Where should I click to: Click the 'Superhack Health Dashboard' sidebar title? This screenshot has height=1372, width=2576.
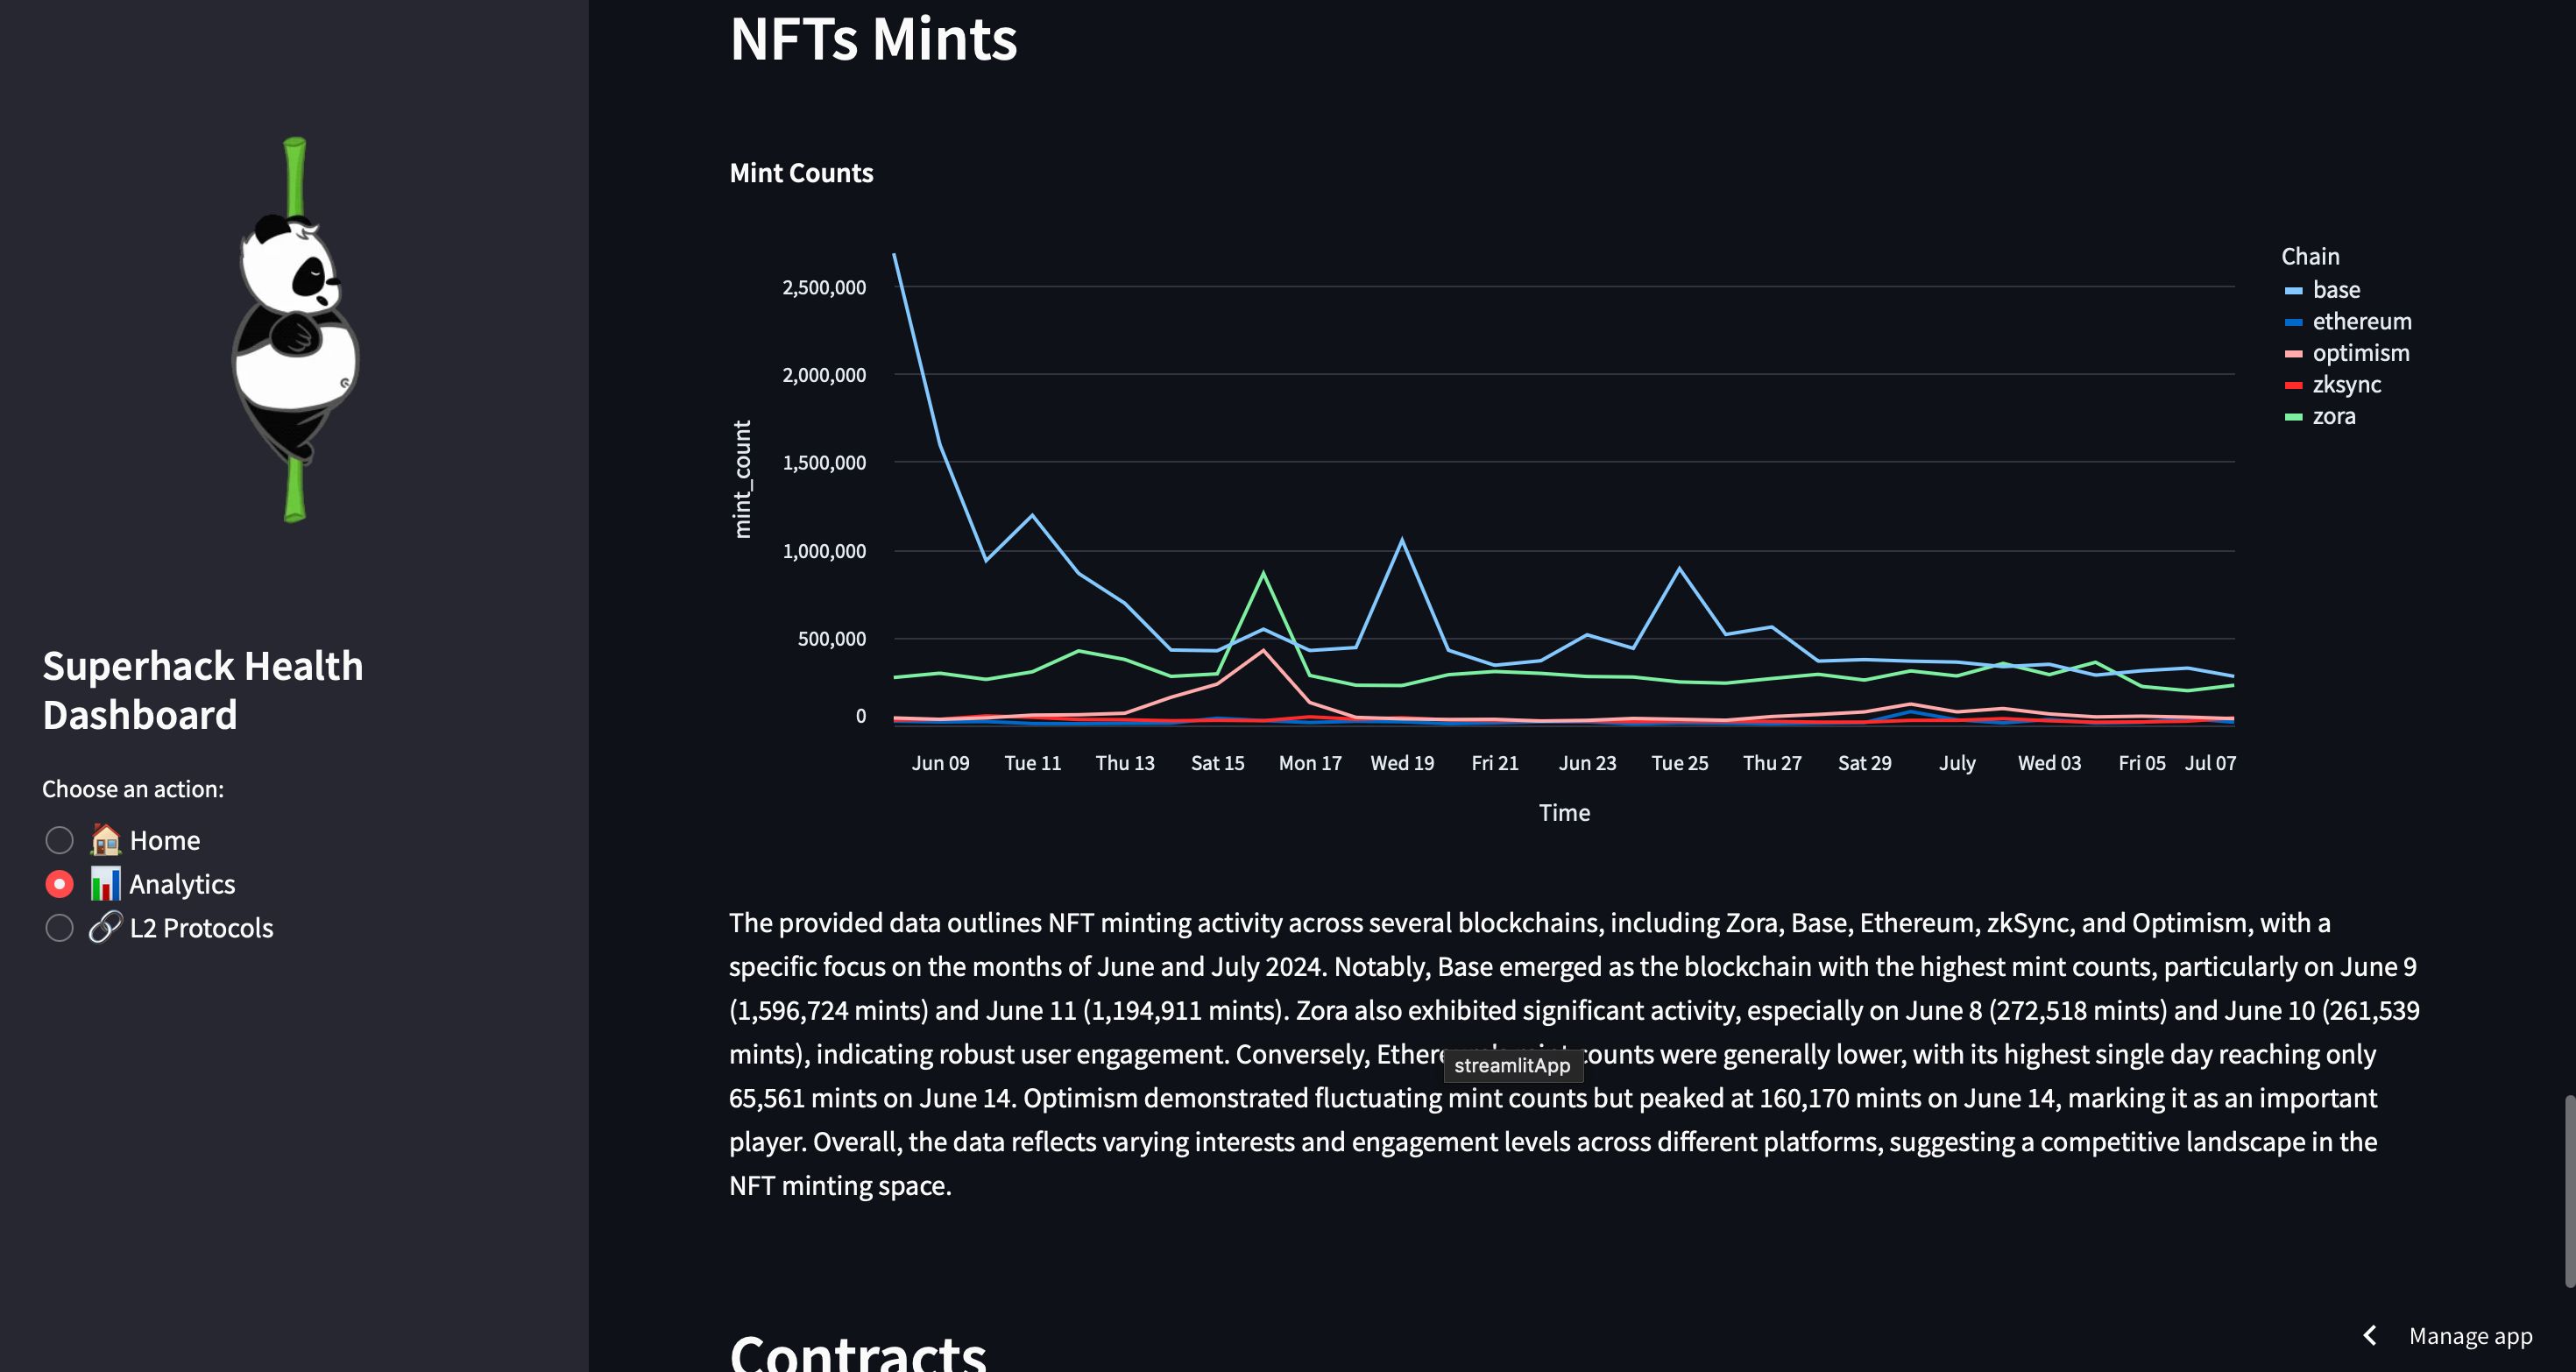click(x=203, y=690)
